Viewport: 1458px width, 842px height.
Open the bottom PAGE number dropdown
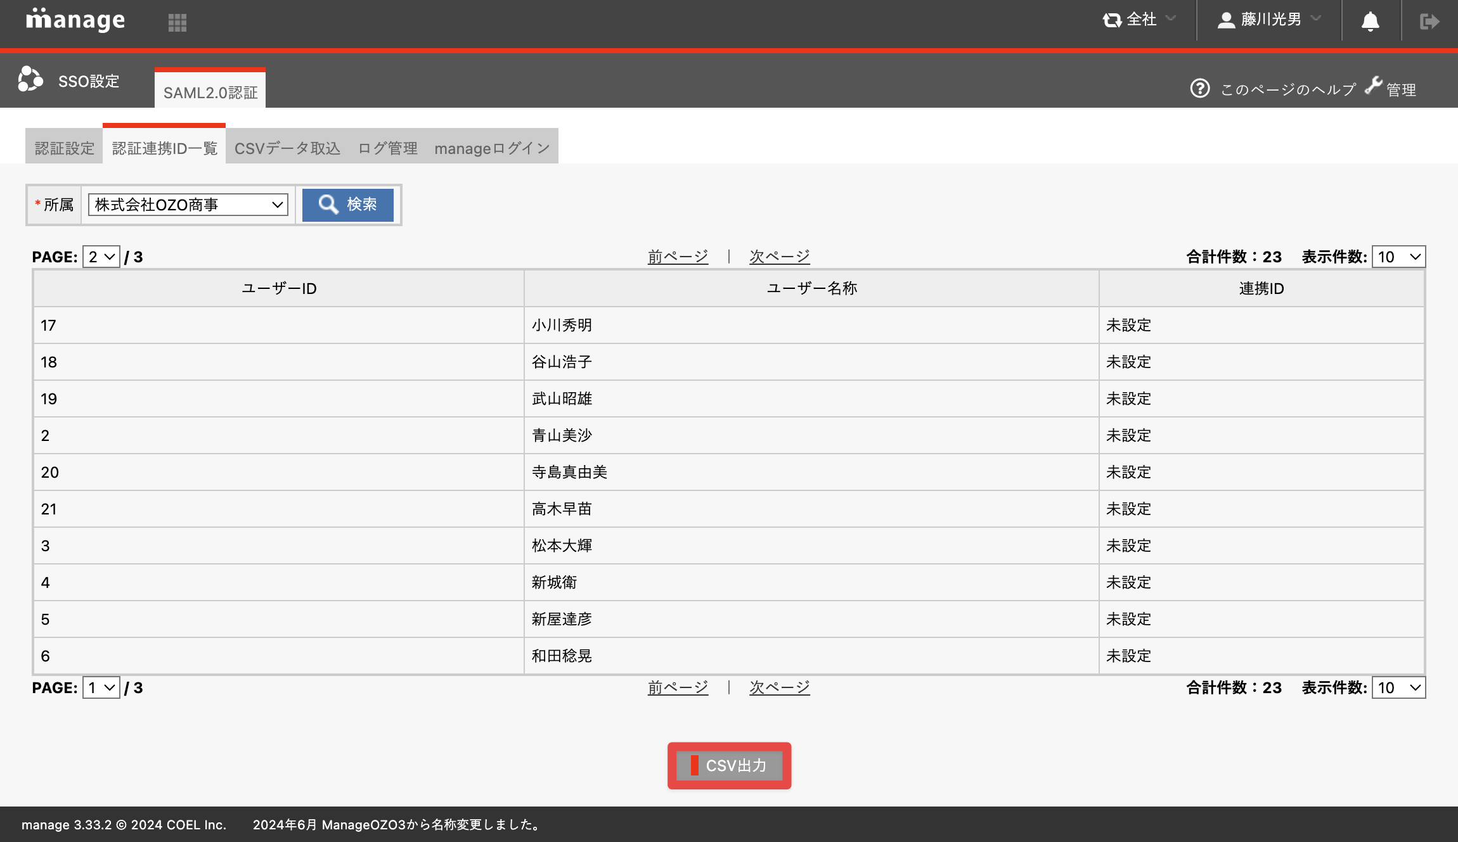[x=101, y=687]
